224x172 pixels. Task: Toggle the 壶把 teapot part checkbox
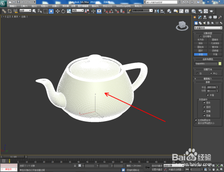[204, 107]
